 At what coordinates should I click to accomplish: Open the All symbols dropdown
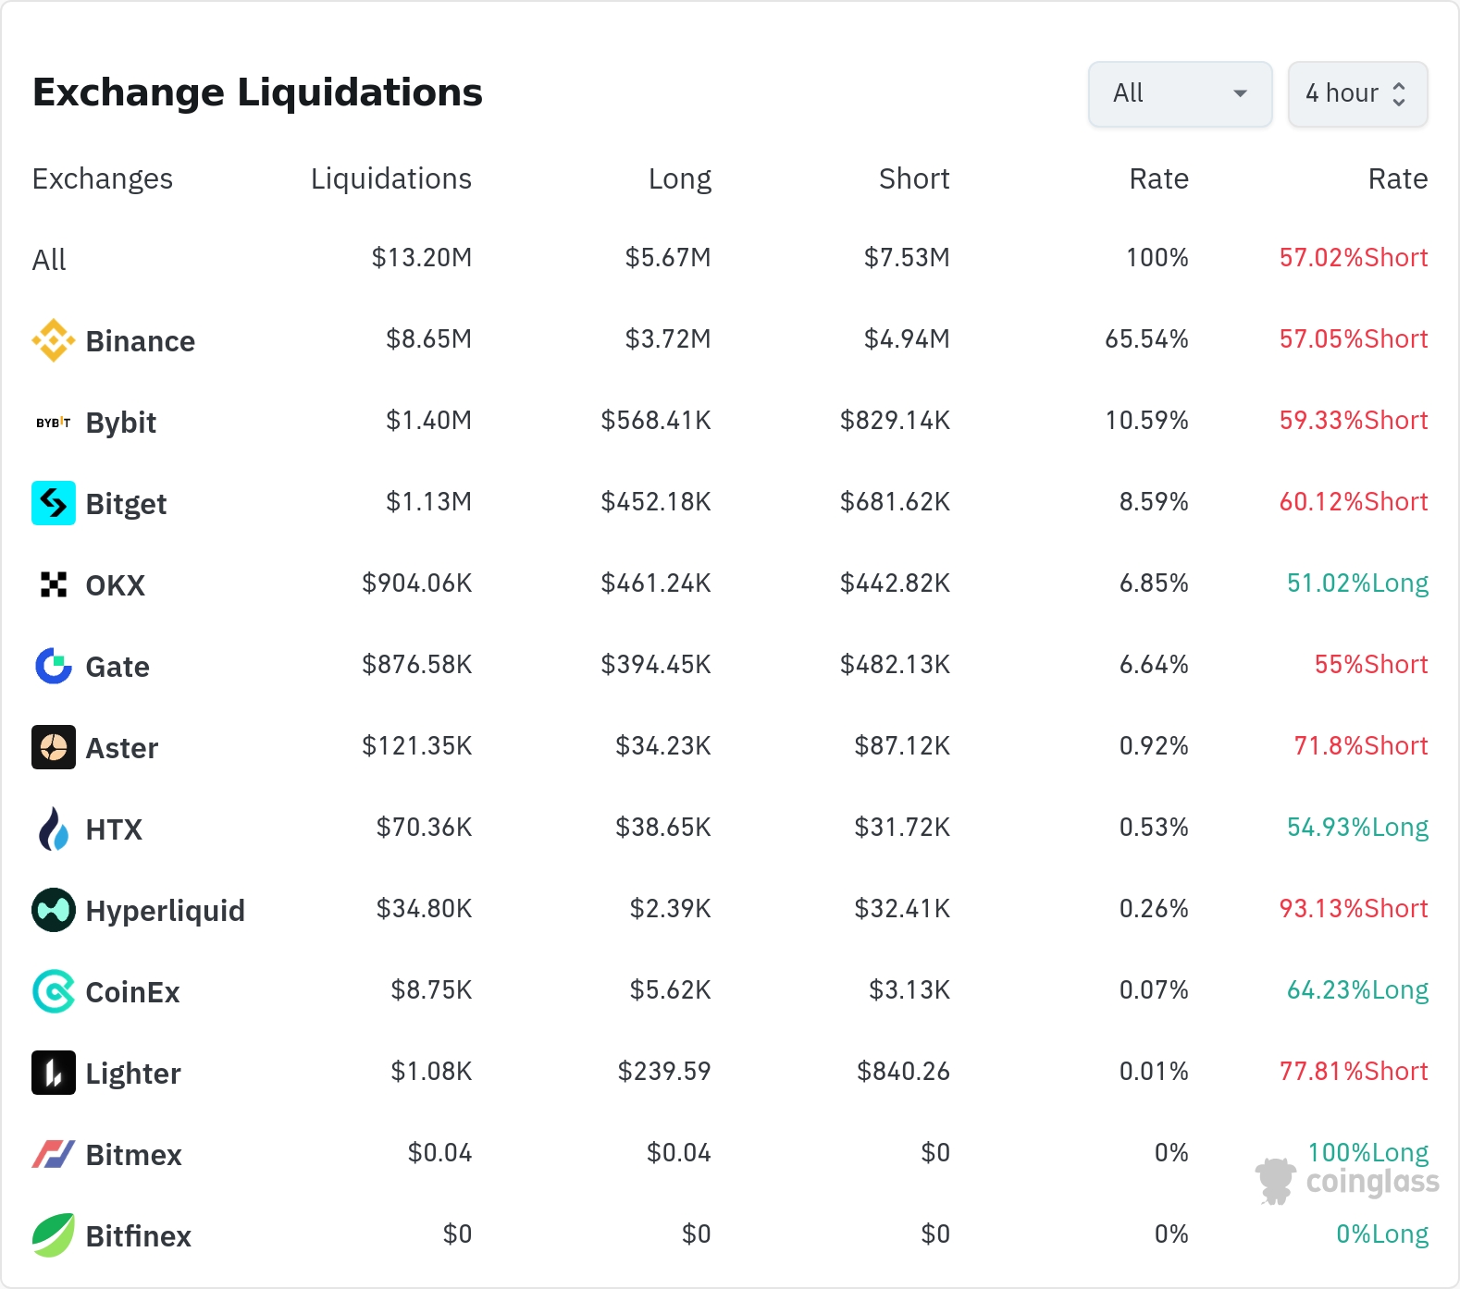click(x=1180, y=93)
